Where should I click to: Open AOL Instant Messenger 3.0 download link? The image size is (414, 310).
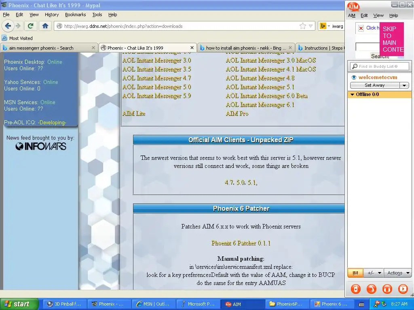click(x=156, y=61)
